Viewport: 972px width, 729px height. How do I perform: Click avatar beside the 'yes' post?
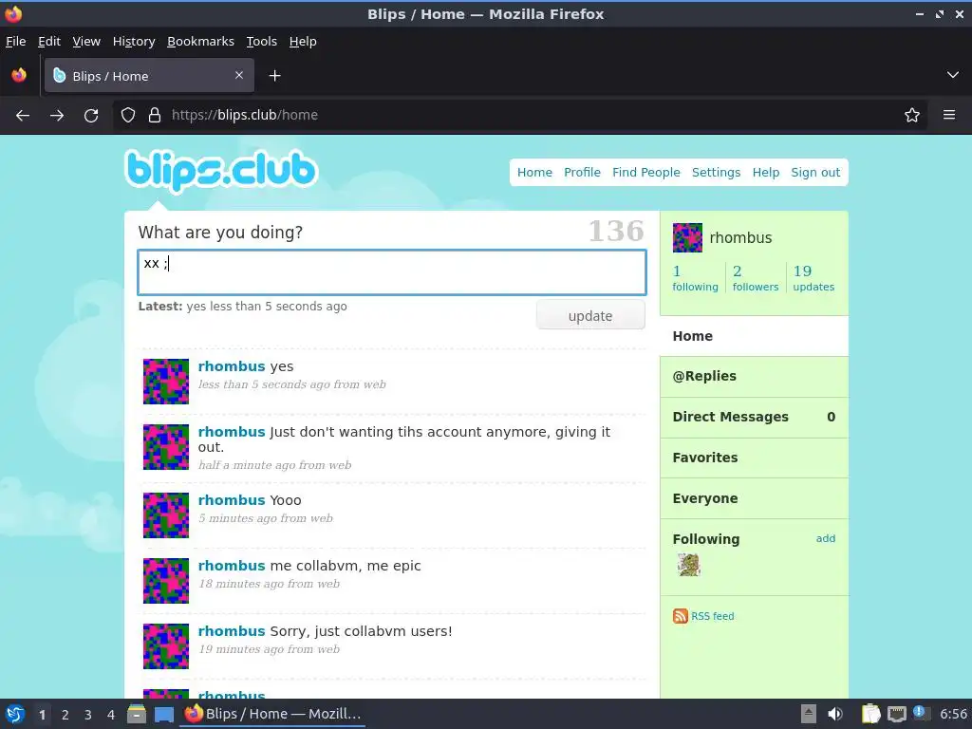tap(166, 382)
